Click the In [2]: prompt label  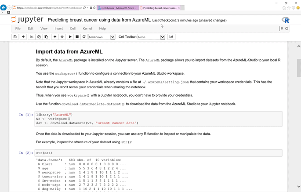click(x=26, y=153)
